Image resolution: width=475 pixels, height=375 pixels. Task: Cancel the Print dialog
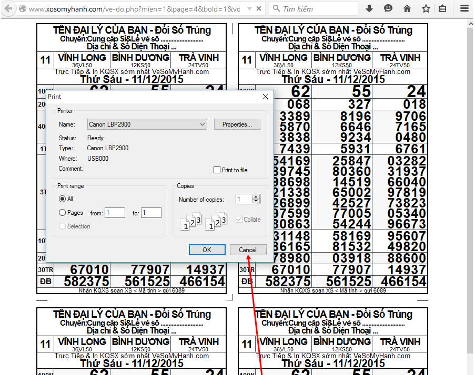(x=248, y=250)
